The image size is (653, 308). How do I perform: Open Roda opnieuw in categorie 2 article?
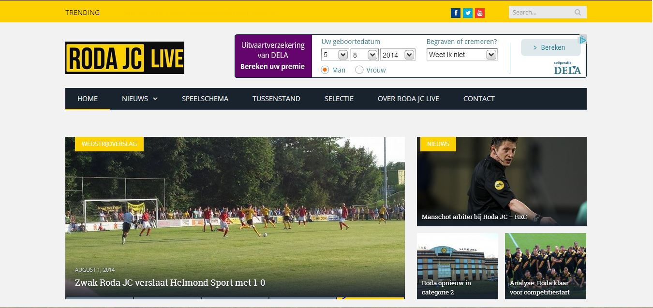[x=446, y=288]
